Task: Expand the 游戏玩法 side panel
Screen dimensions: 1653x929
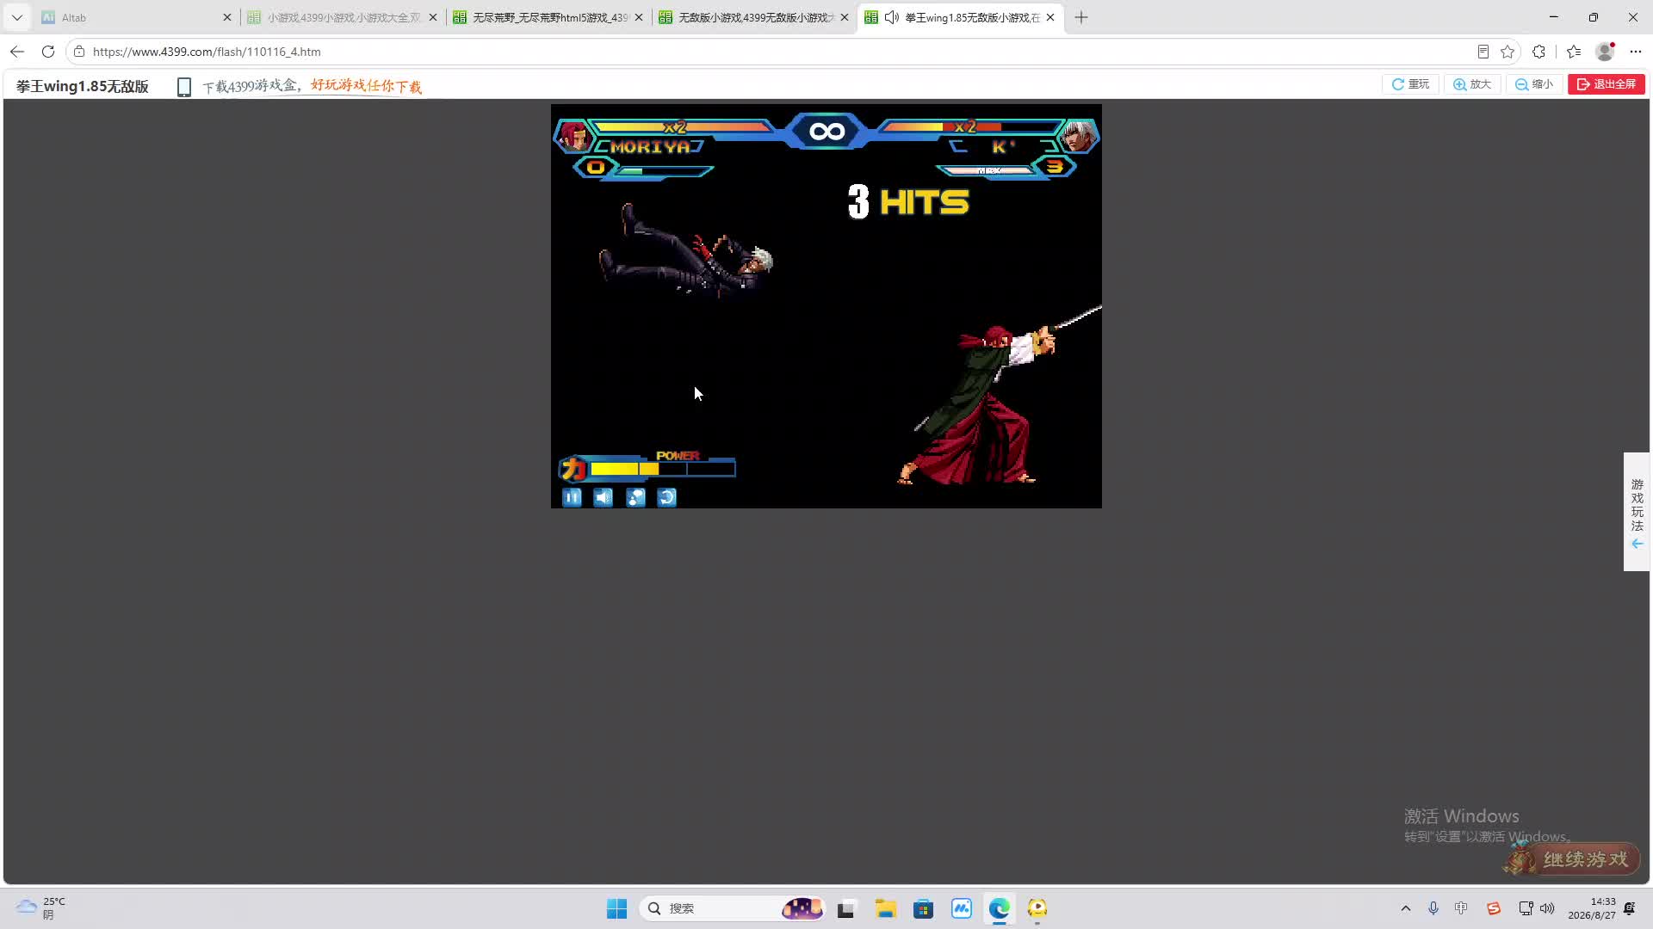Action: 1637,512
